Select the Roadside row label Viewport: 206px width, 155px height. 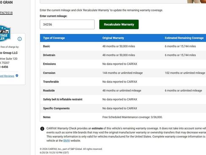[x=49, y=91]
